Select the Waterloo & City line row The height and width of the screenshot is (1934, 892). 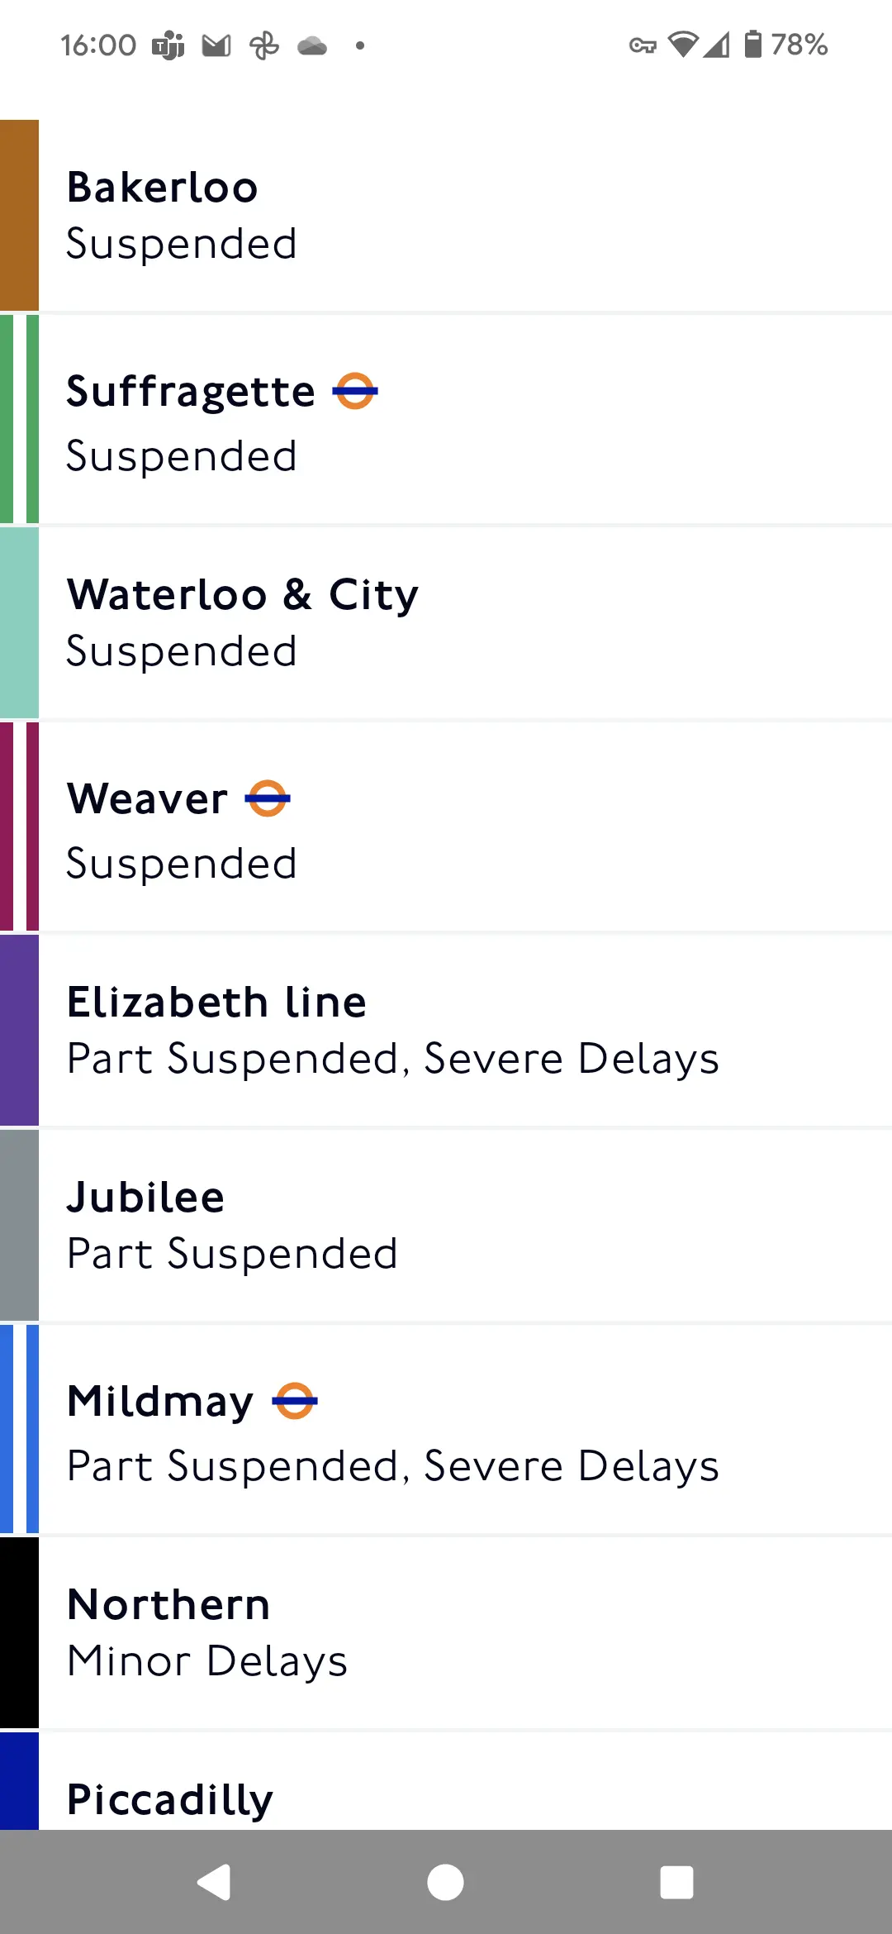pos(446,622)
